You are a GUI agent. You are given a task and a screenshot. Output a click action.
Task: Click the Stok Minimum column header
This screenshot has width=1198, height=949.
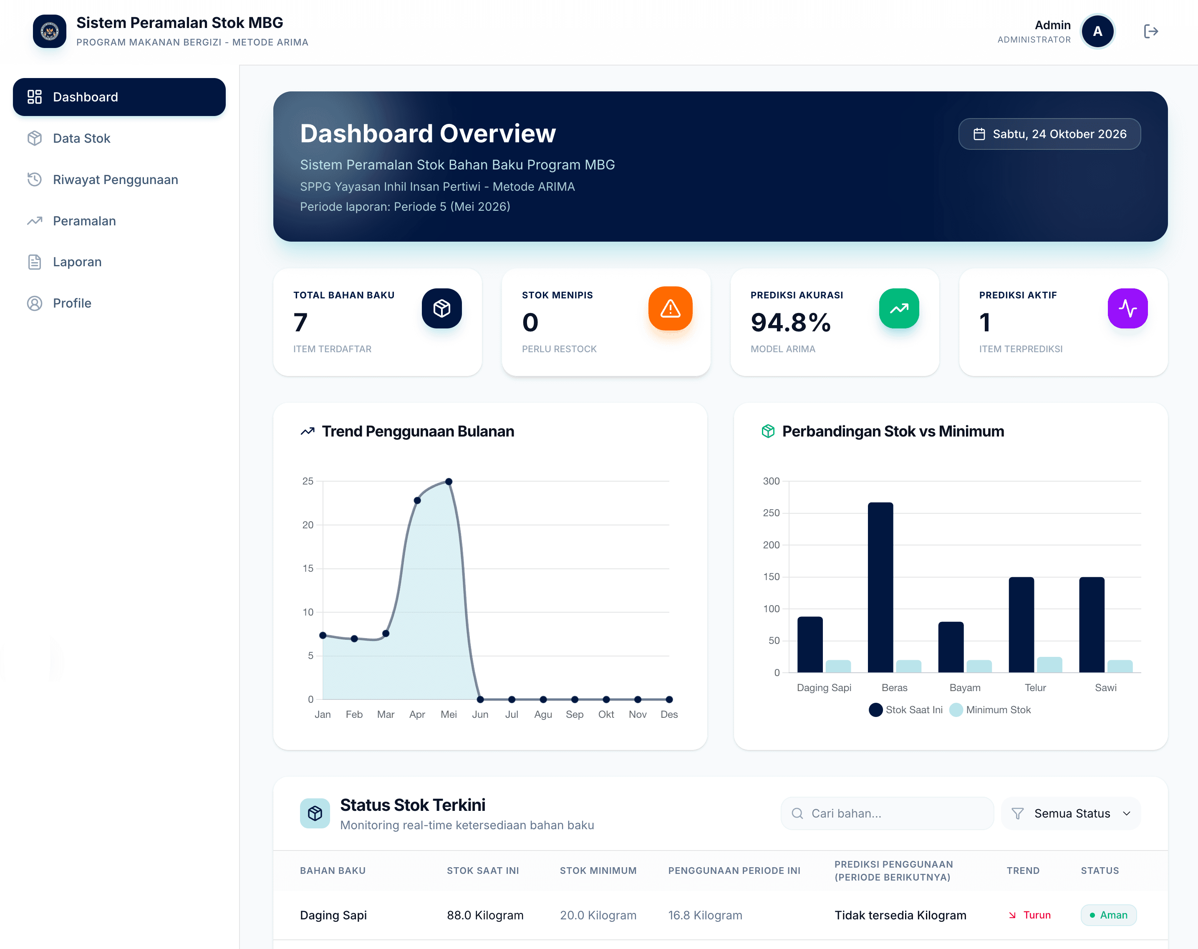[x=598, y=871]
